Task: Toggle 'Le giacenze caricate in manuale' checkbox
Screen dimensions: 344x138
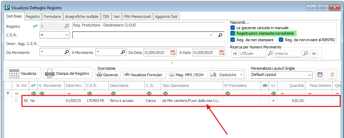Action: [x=233, y=27]
